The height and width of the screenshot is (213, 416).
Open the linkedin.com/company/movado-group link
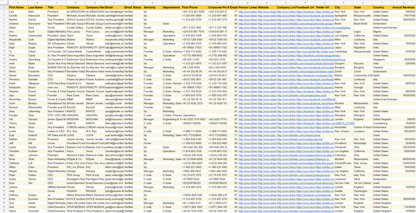pyautogui.click(x=305, y=24)
